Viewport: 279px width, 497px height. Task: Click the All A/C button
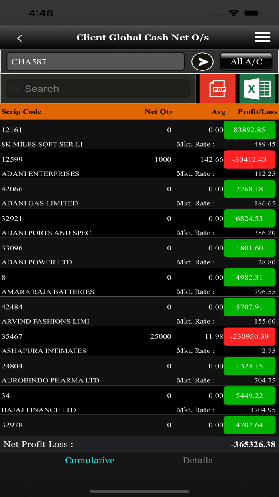246,62
